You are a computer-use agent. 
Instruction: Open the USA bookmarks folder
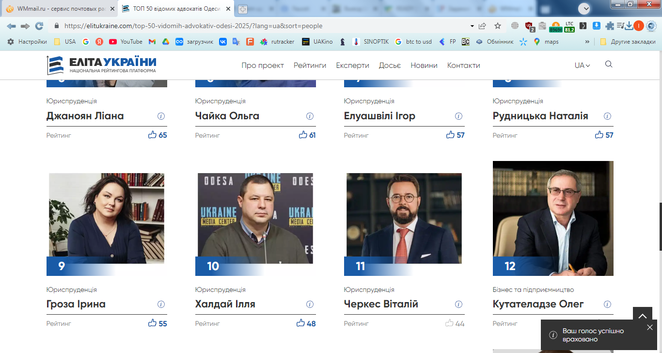click(x=64, y=42)
